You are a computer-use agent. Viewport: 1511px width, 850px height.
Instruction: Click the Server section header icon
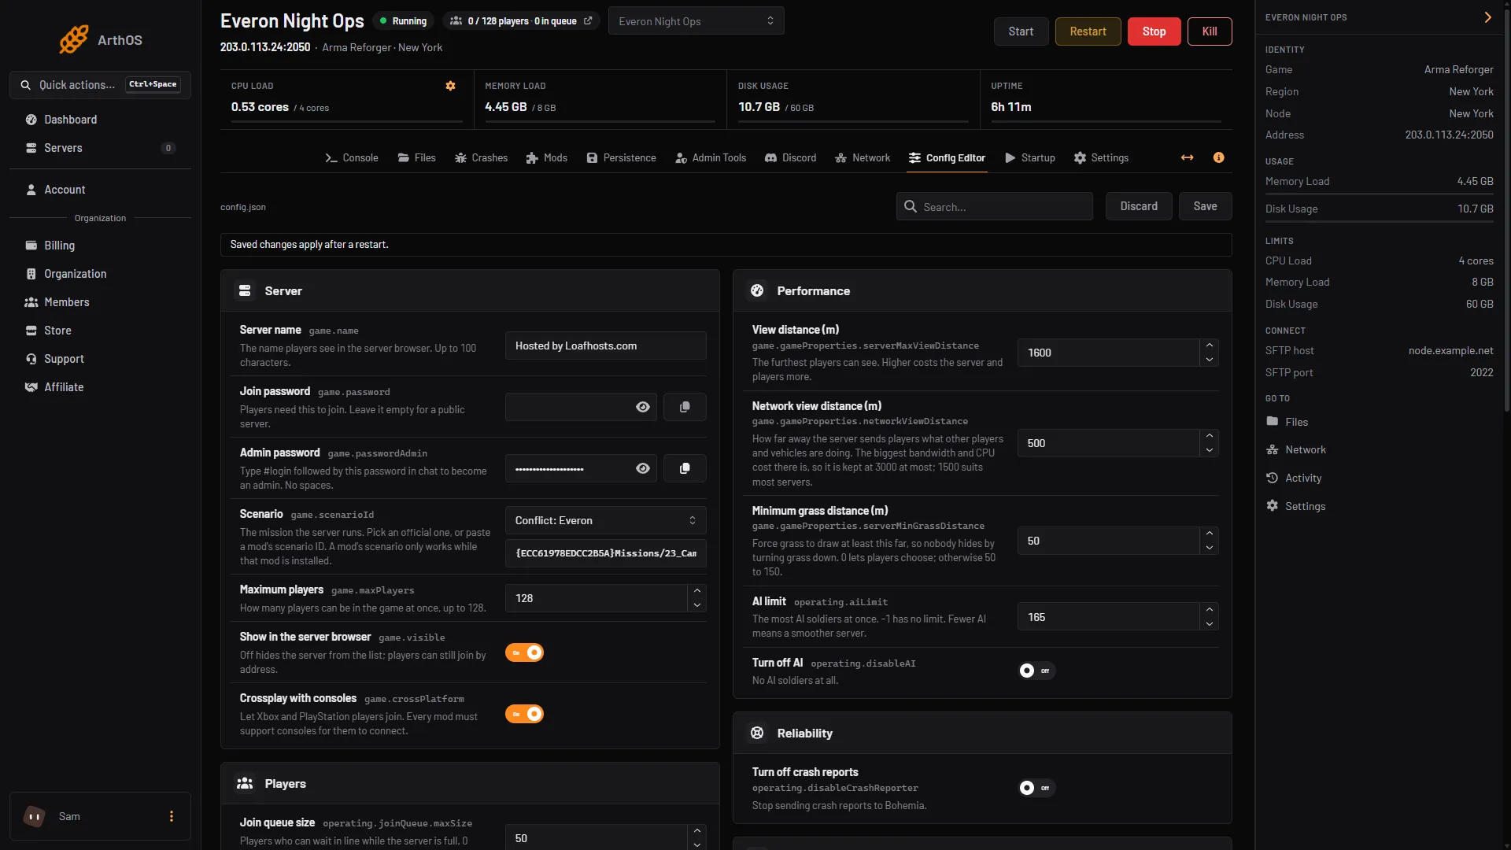(245, 290)
